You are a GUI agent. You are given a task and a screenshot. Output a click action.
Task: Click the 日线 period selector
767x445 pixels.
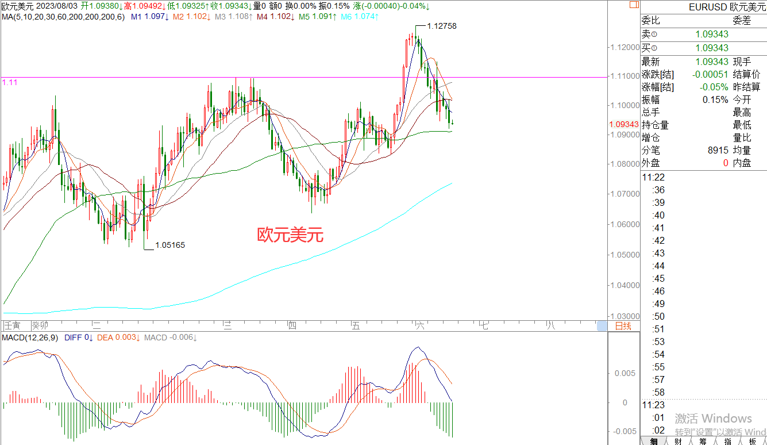[623, 326]
